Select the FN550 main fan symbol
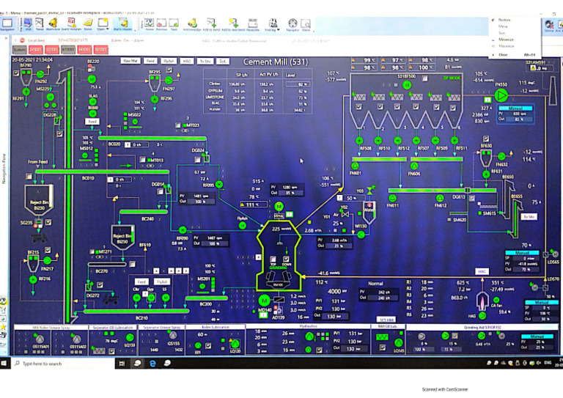This screenshot has height=398, width=563. pyautogui.click(x=501, y=95)
